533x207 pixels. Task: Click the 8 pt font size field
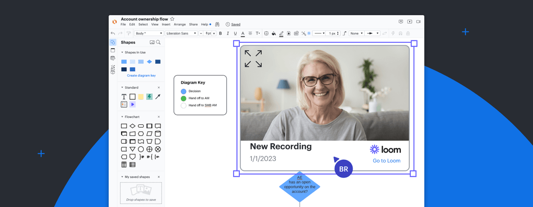(207, 33)
